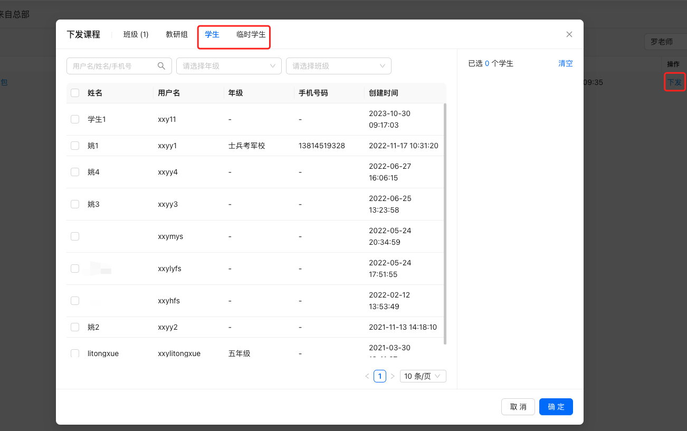This screenshot has width=687, height=431.
Task: Switch to the 班级 (1) tab
Action: tap(136, 34)
